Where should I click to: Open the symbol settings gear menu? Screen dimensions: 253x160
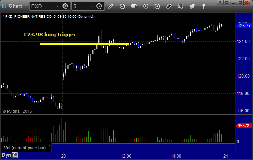[x=65, y=6]
